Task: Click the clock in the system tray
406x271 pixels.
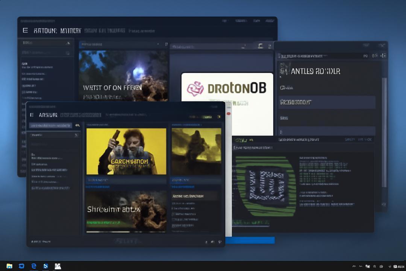Action: 401,266
